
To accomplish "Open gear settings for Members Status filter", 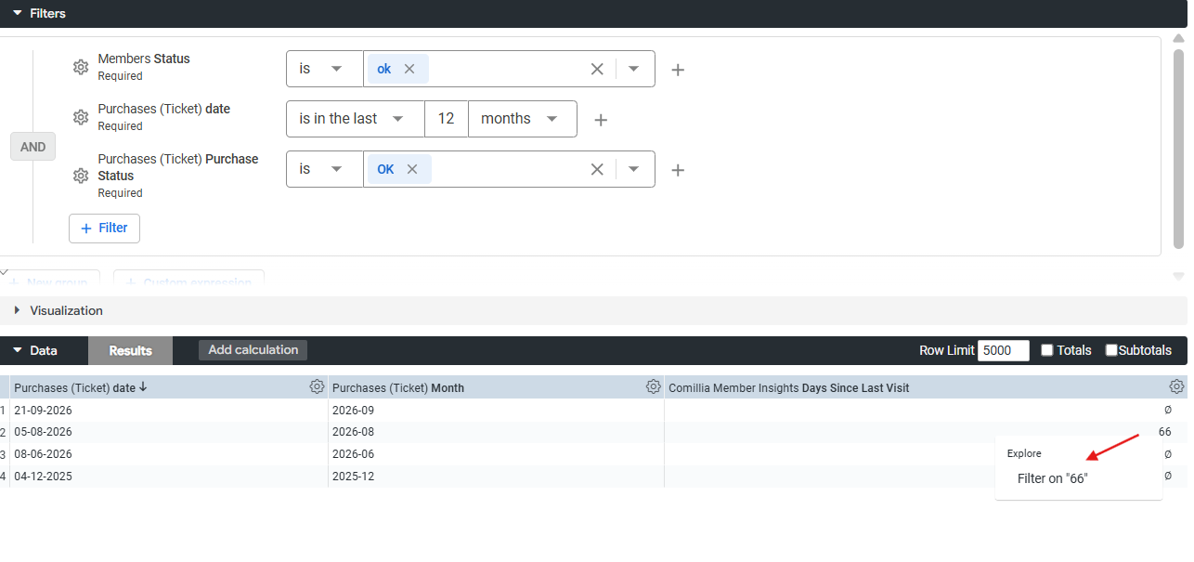I will tap(81, 67).
